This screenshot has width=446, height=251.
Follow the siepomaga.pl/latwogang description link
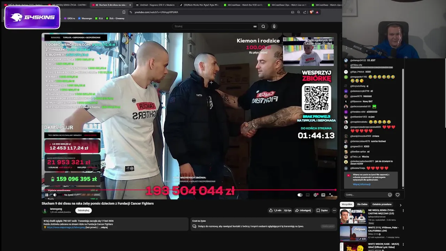66,227
